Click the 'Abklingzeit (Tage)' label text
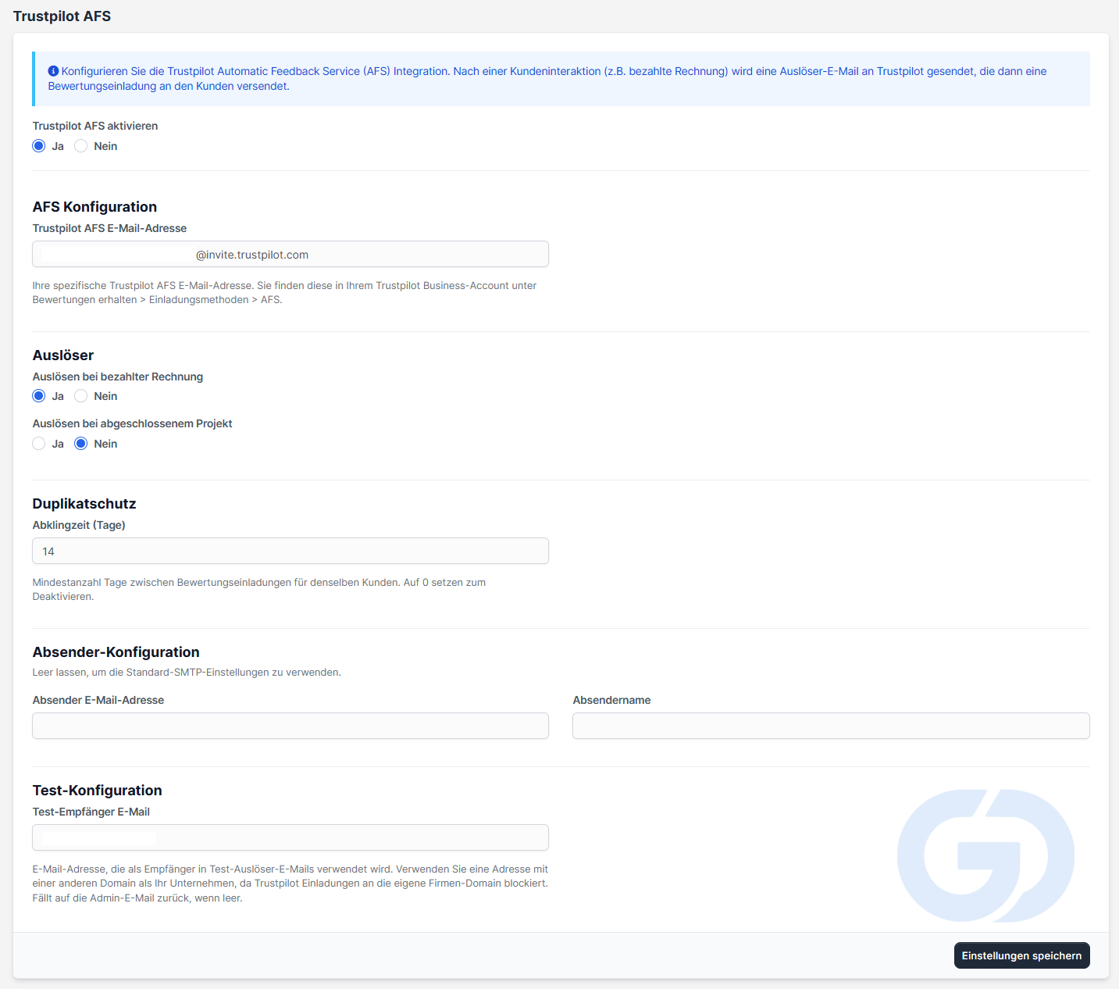Screen dimensions: 1119x989 click(79, 525)
